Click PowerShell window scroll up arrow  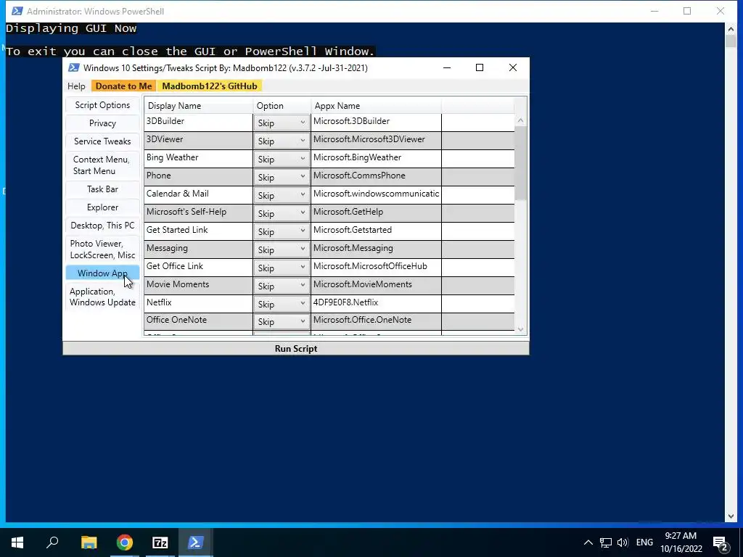731,29
